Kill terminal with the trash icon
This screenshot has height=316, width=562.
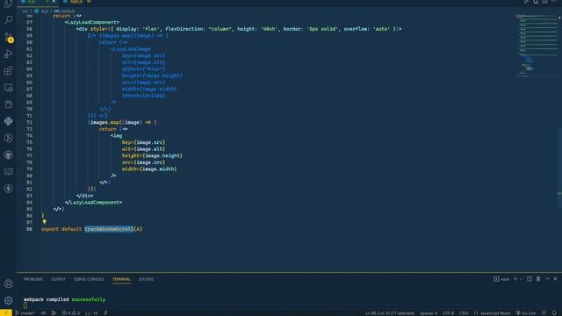click(538, 279)
